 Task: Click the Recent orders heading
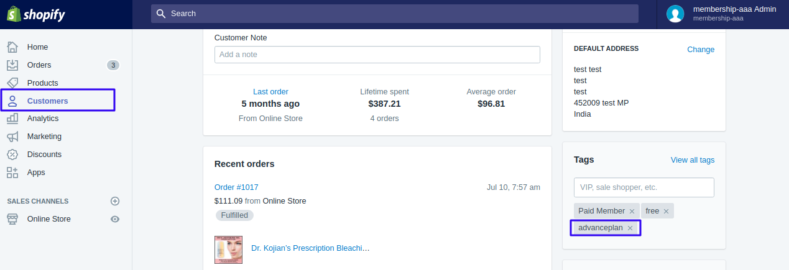click(x=244, y=164)
